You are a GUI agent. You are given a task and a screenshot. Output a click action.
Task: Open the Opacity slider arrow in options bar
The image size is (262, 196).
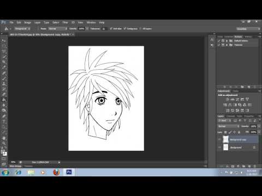coord(87,29)
